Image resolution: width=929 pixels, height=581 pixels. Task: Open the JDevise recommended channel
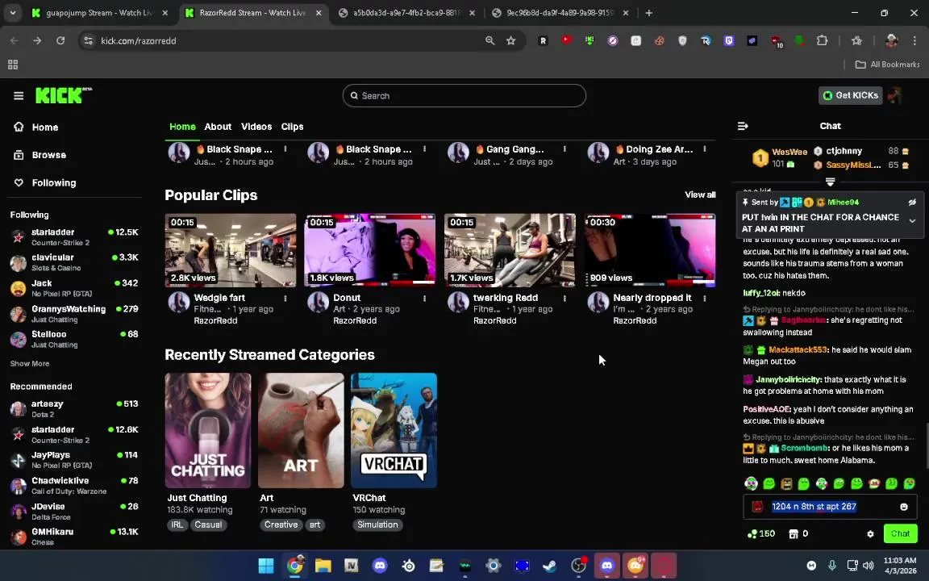tap(74, 511)
